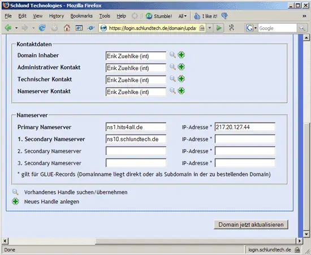Click the green Back arrow
The image size is (311, 255).
coord(8,28)
